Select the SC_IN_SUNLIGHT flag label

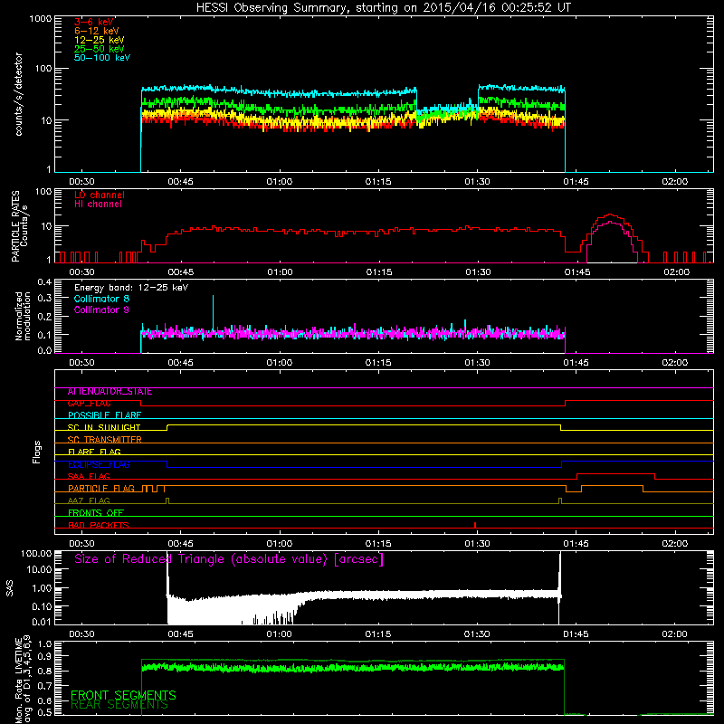point(104,427)
